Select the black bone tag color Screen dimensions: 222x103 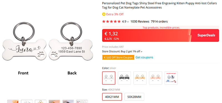point(124,78)
